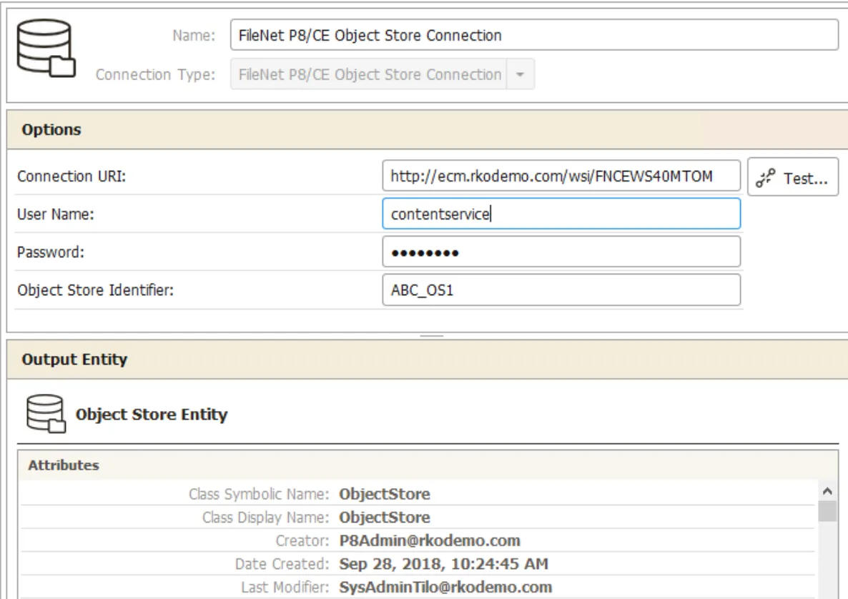Click the Object Store Entity database icon
This screenshot has width=848, height=599.
click(x=46, y=414)
